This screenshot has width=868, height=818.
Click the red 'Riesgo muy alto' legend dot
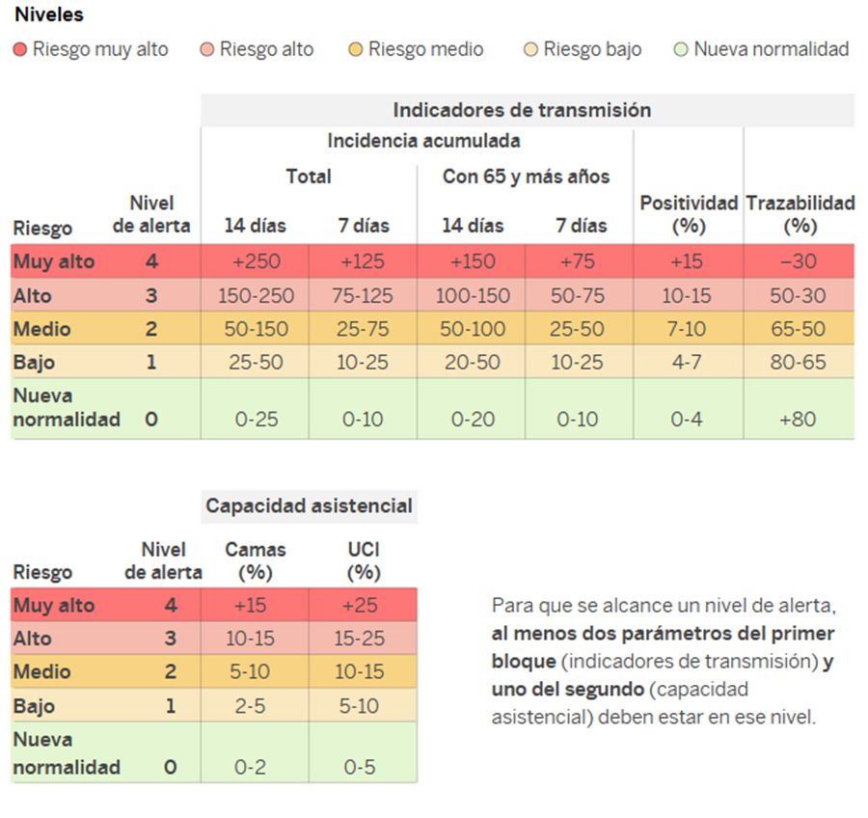pyautogui.click(x=20, y=50)
